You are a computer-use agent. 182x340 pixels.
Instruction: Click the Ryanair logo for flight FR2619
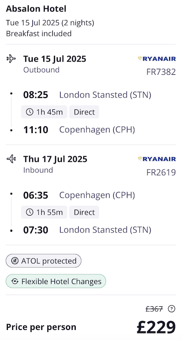point(157,159)
